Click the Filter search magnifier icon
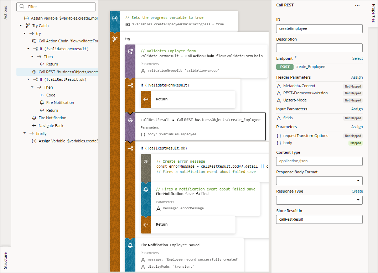Screen dimensions: 378x273 point(22,6)
